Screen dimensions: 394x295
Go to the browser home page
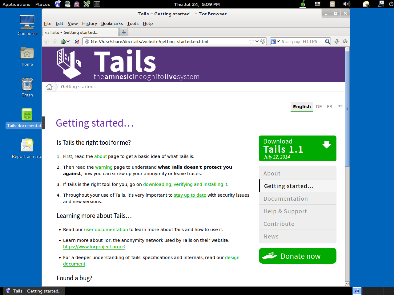pyautogui.click(x=345, y=41)
